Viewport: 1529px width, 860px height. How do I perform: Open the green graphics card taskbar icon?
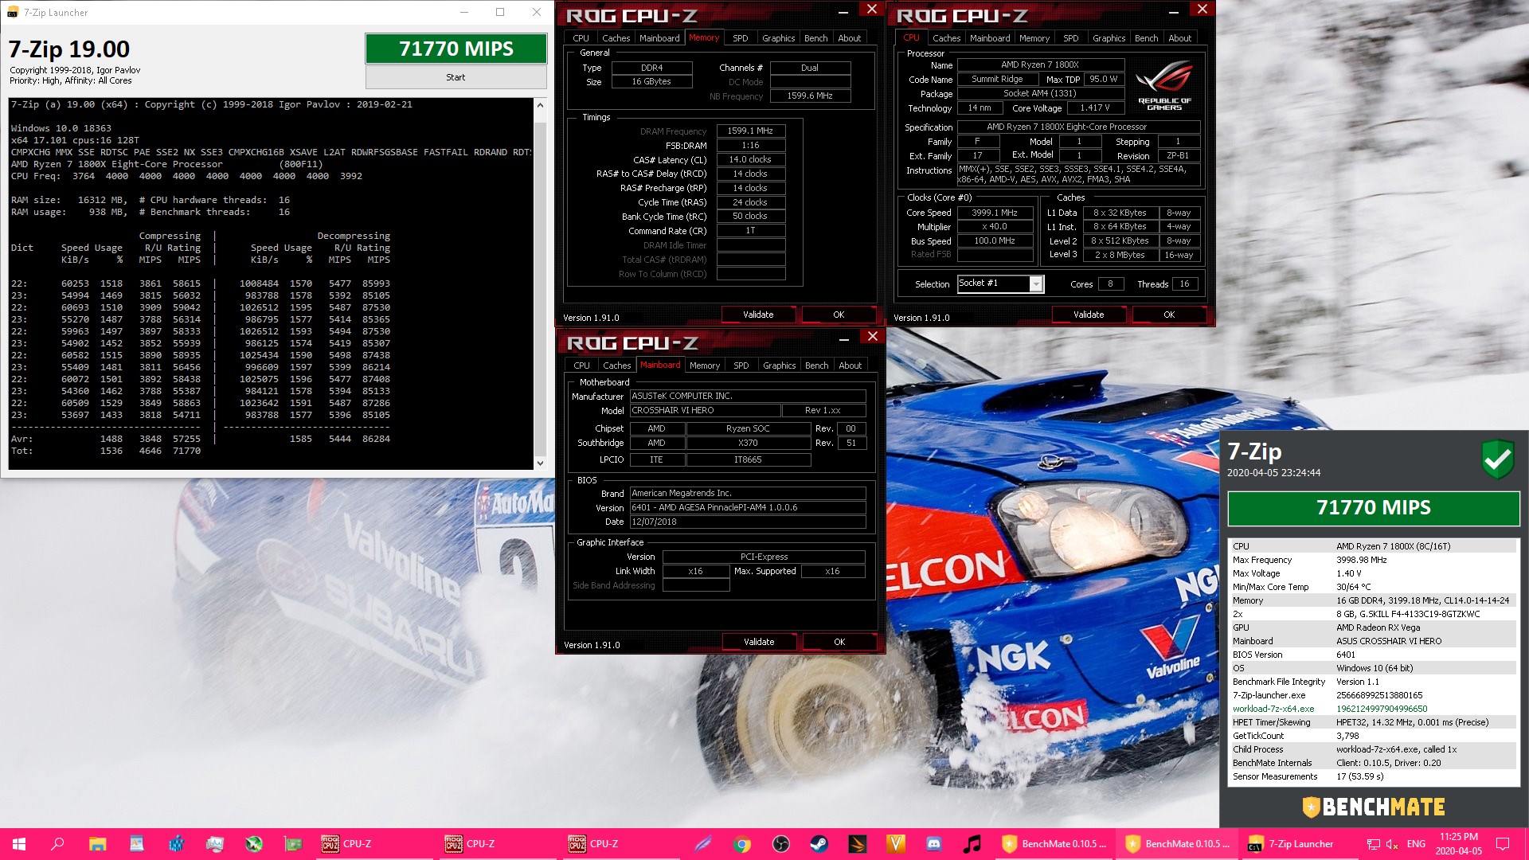293,844
